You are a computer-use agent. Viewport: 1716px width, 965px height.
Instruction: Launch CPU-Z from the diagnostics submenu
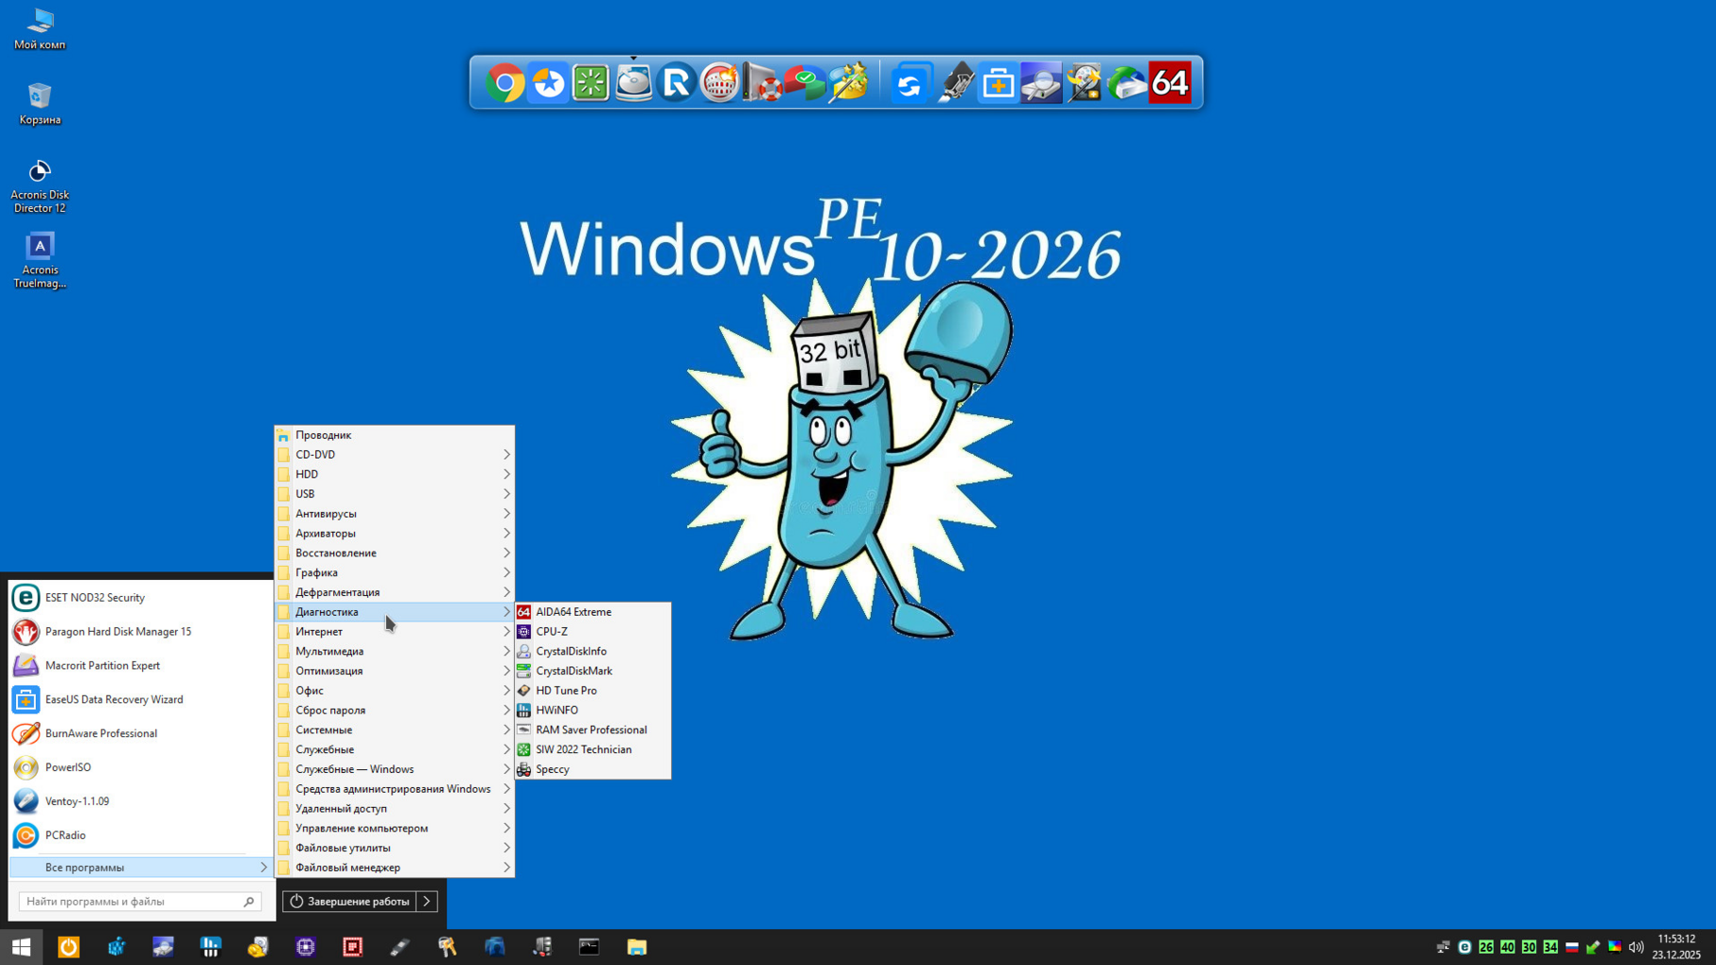[552, 632]
